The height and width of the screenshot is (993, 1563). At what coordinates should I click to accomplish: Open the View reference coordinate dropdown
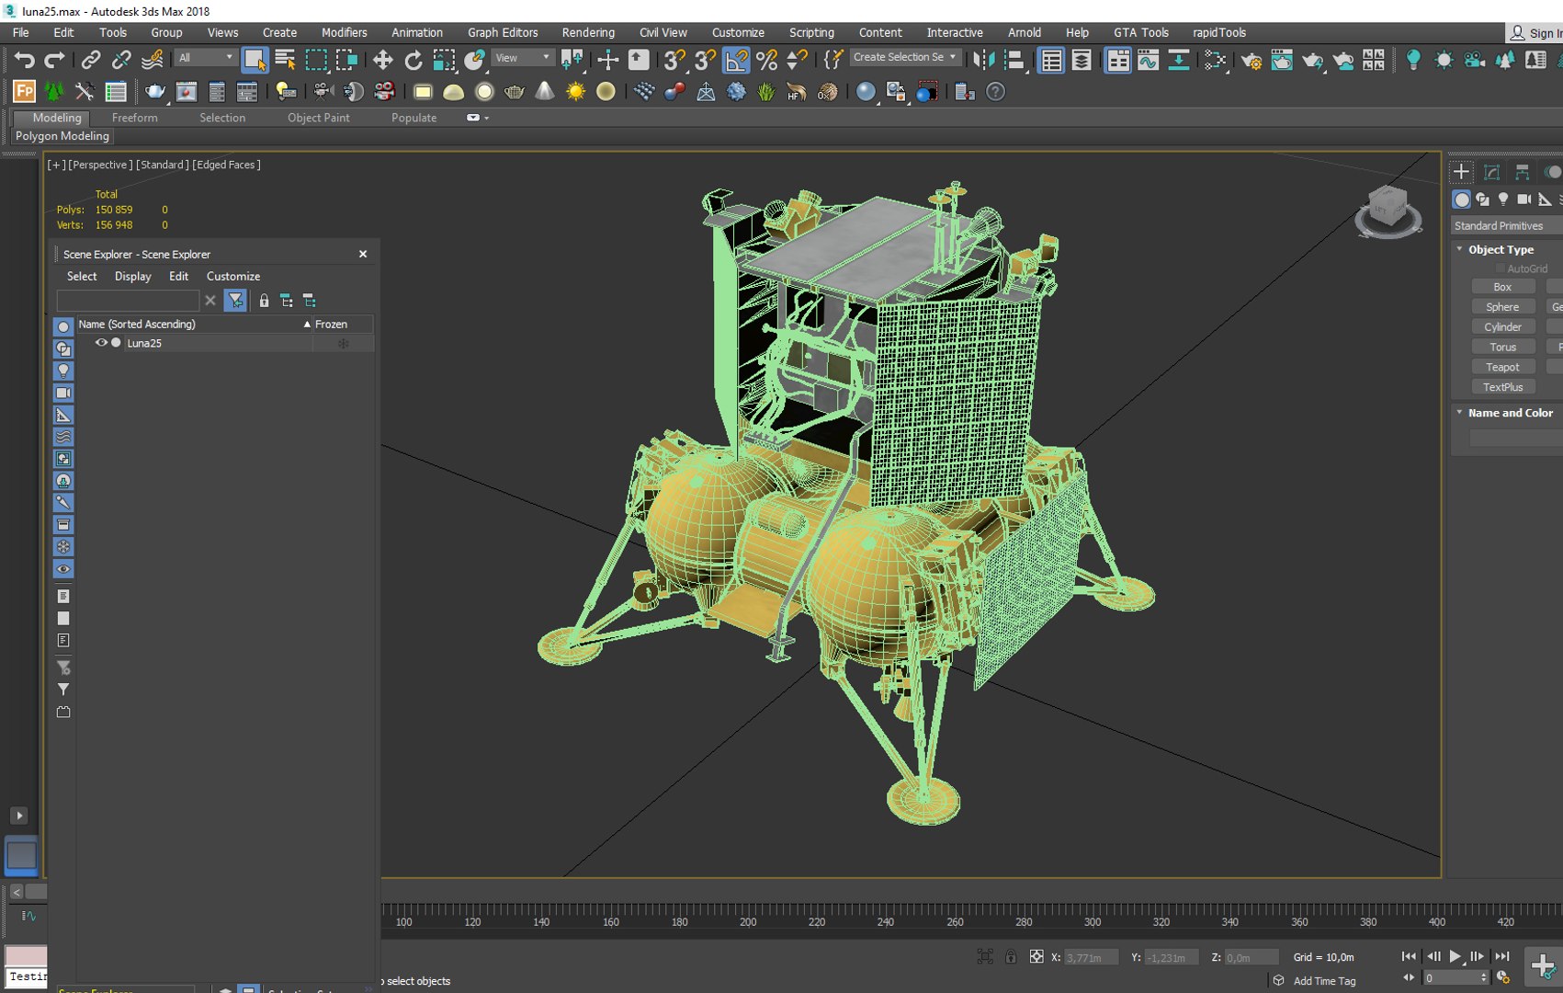523,58
